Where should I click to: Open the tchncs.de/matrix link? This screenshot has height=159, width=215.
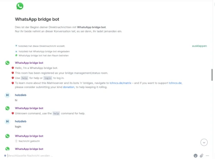point(120,83)
